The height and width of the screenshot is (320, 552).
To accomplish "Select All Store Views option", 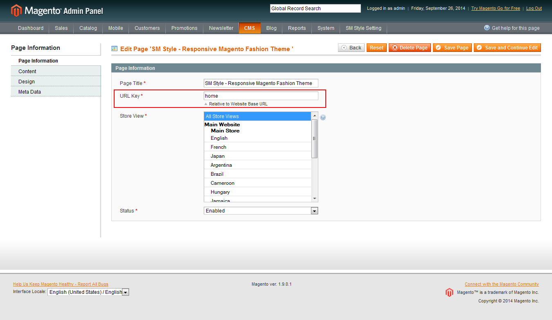I will click(258, 116).
